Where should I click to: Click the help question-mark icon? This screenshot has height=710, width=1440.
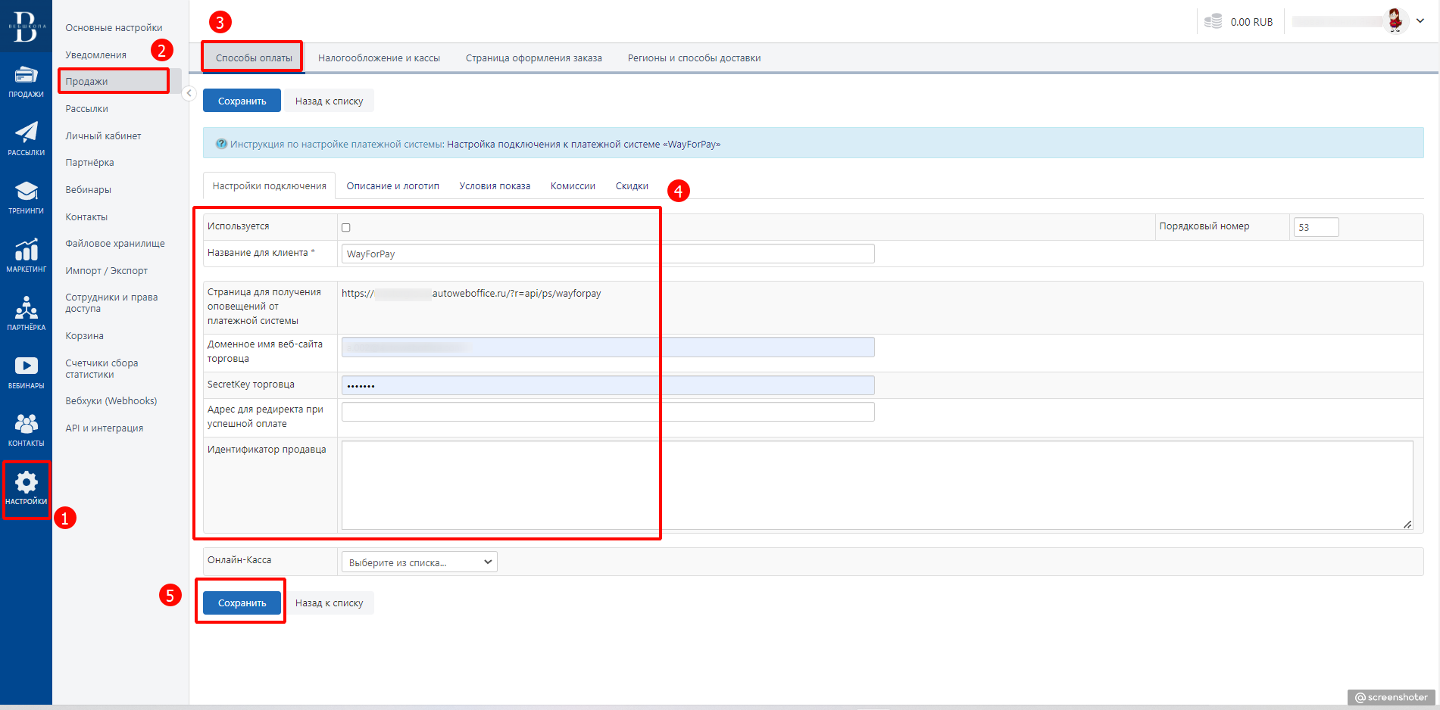pyautogui.click(x=221, y=144)
